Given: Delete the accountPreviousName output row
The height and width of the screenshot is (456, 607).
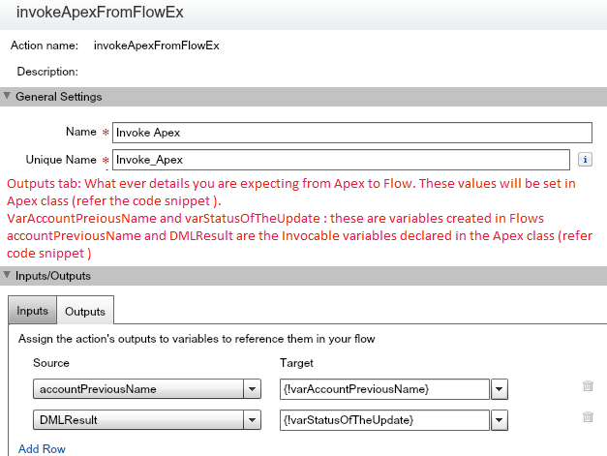Looking at the screenshot, I should [588, 386].
